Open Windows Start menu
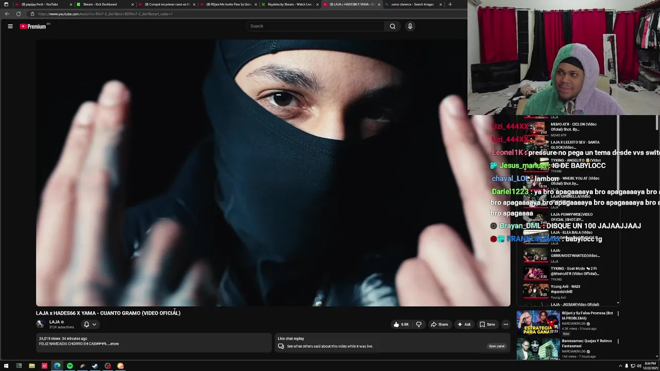This screenshot has height=371, width=660. tap(6, 366)
